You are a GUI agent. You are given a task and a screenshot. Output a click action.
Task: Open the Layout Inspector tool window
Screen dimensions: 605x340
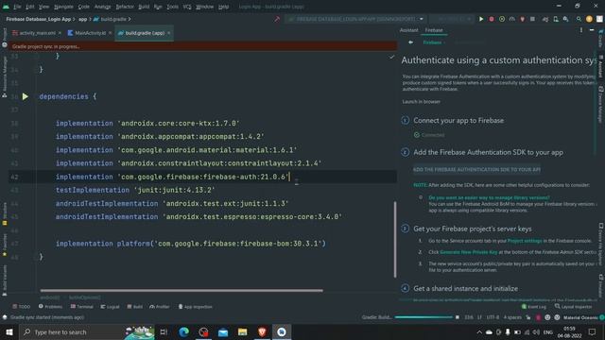point(574,307)
